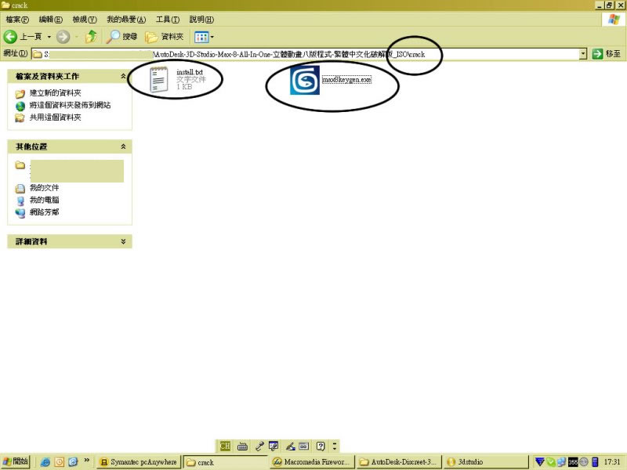Switch to Macromedia Fireworks taskbar button
The image size is (627, 470).
(311, 462)
